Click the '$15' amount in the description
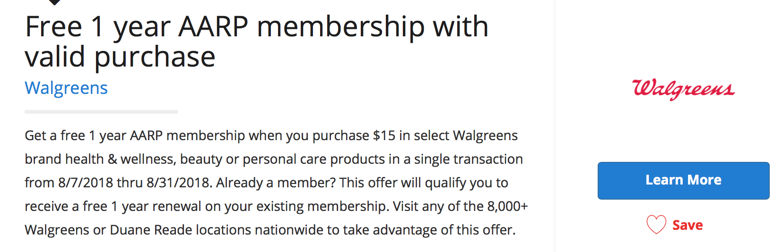The height and width of the screenshot is (252, 783). point(383,136)
